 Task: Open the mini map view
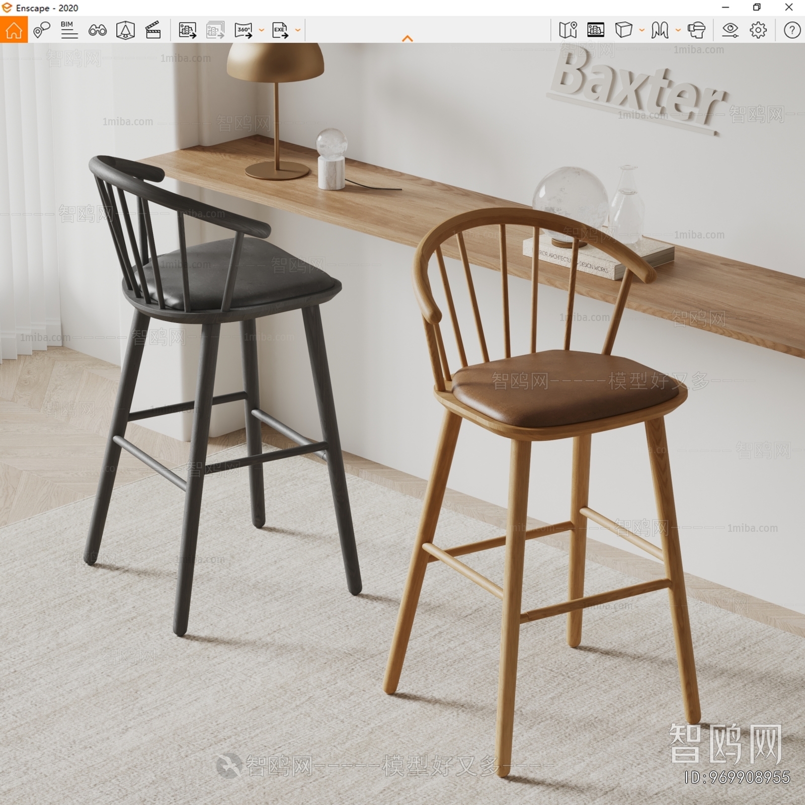tap(569, 30)
